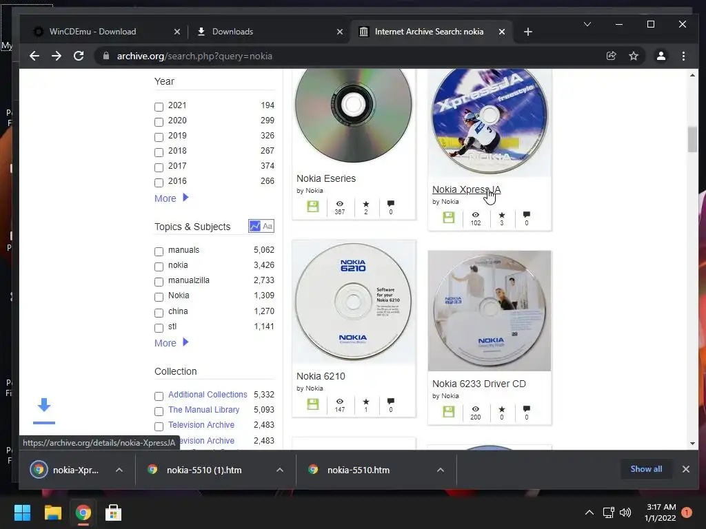Click Nokia 6233 Driver CD thumbnail
Viewport: 706px width, 529px height.
coord(490,311)
